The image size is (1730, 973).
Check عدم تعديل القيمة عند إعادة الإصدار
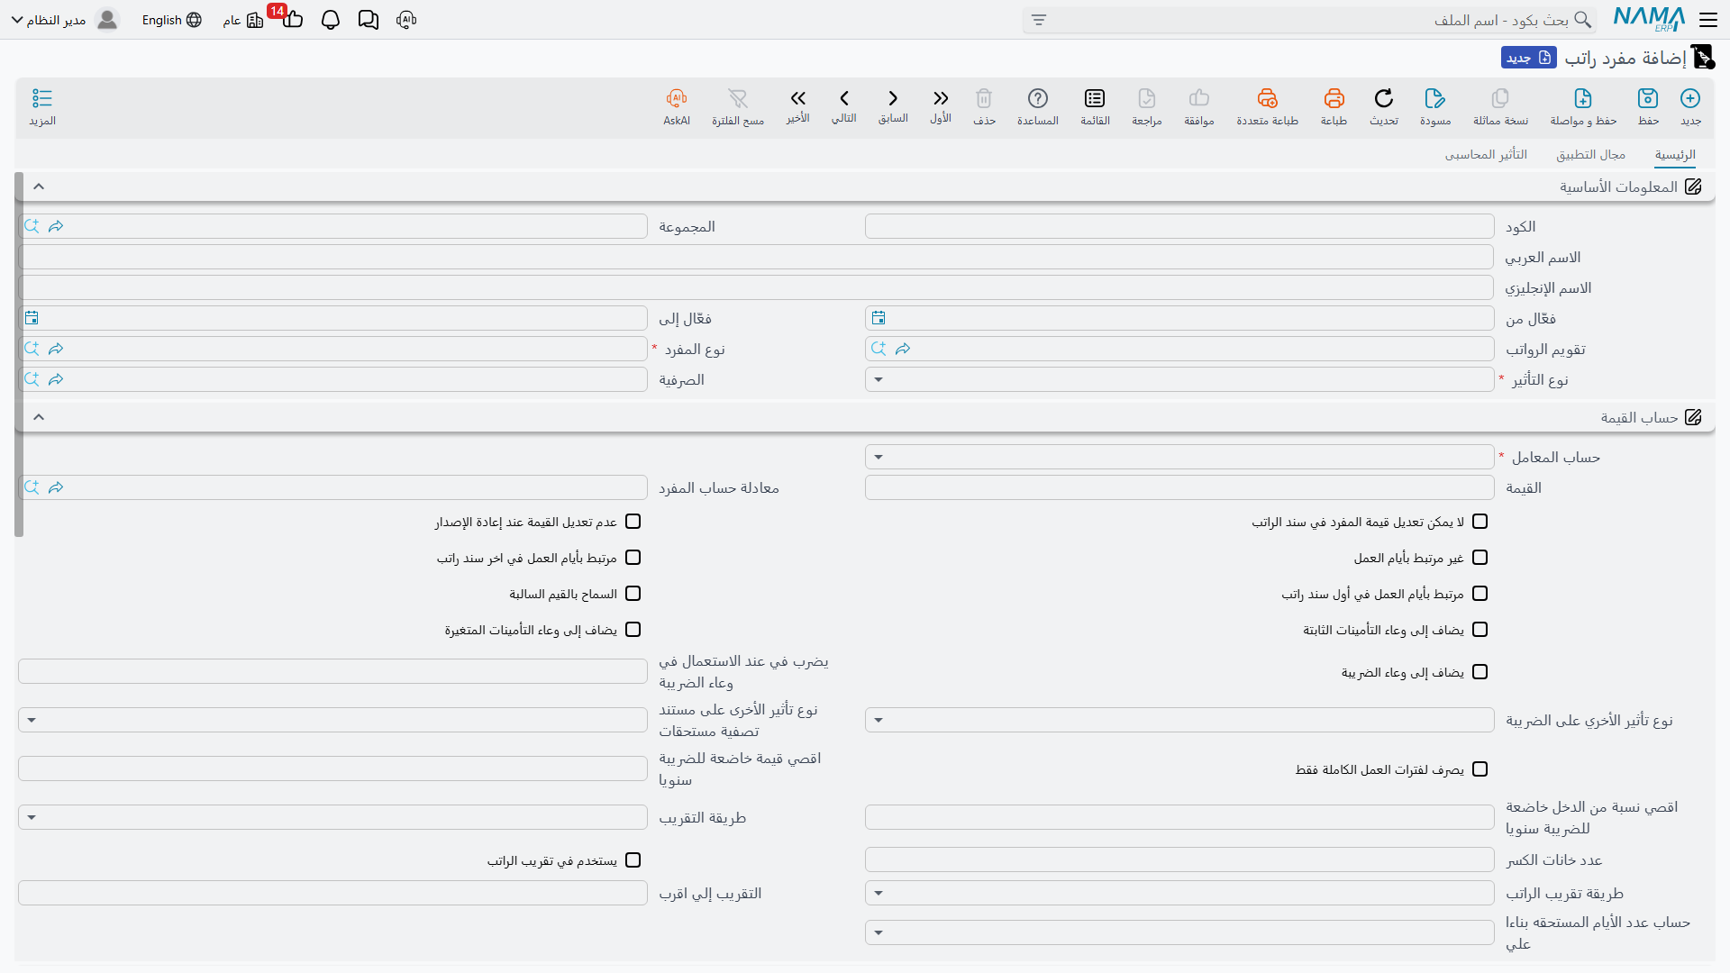click(x=633, y=522)
